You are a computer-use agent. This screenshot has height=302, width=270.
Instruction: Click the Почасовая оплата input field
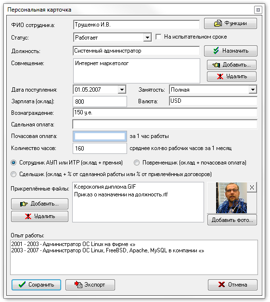pos(100,137)
